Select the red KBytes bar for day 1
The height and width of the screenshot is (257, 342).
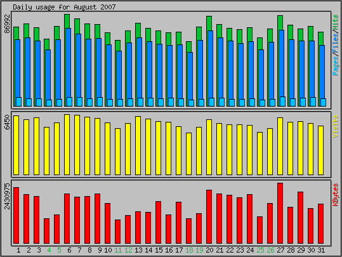pos(16,215)
